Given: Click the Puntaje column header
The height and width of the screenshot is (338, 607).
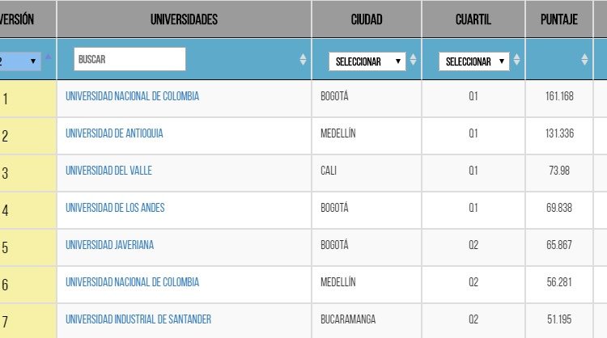Looking at the screenshot, I should [558, 19].
